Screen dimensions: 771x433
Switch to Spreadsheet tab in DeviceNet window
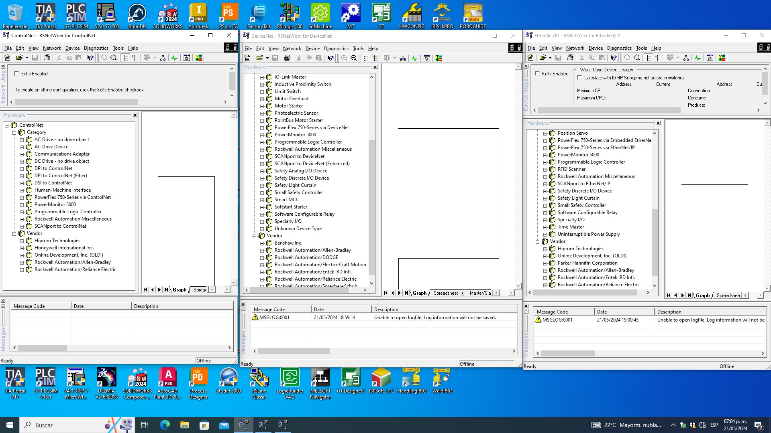click(445, 293)
